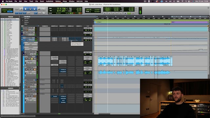The width and height of the screenshot is (210, 118).
Task: Open the EchoBoy insert on HOOK.dup
Action: (63, 102)
